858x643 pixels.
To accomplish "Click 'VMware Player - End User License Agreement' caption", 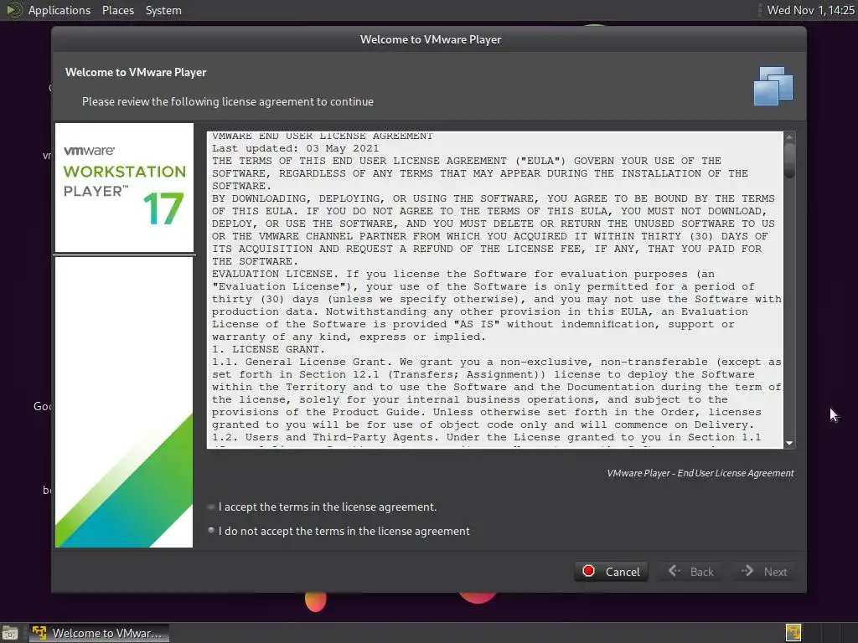I will (700, 473).
